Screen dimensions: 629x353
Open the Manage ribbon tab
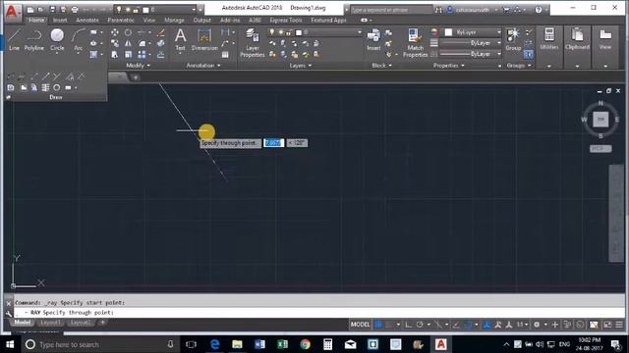pyautogui.click(x=174, y=20)
